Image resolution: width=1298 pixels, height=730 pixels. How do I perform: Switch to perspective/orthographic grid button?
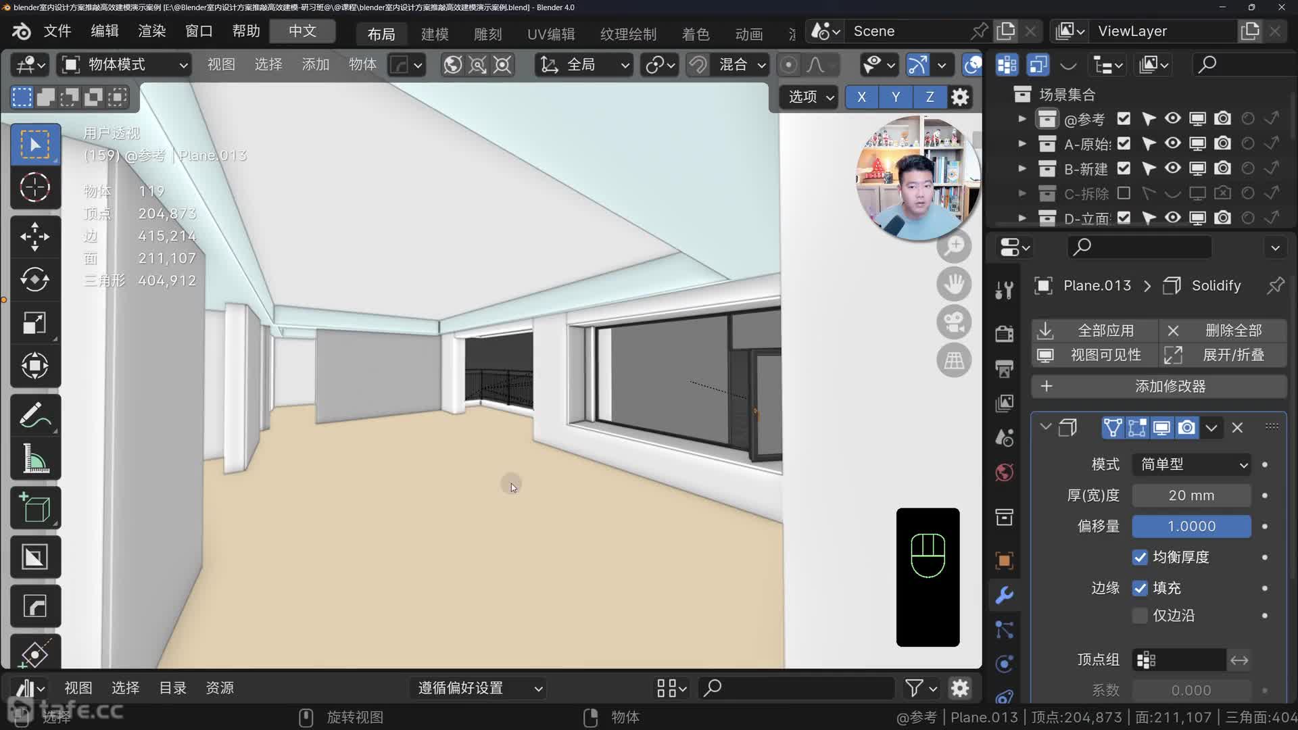click(x=954, y=360)
